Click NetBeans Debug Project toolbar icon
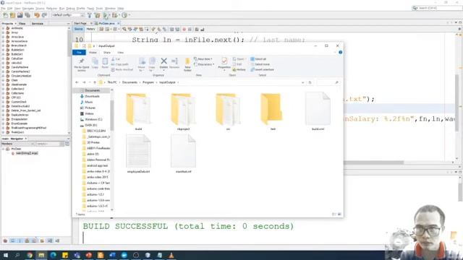 (114, 15)
